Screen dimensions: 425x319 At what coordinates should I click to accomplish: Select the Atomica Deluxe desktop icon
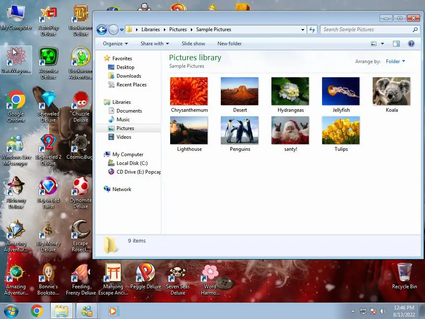[48, 63]
